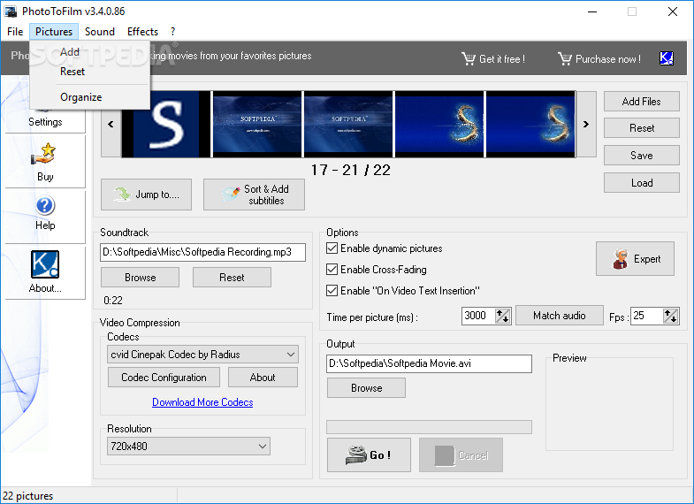Select the third filmstrip thumbnail with Softpedia text
This screenshot has height=504, width=694.
[x=348, y=125]
